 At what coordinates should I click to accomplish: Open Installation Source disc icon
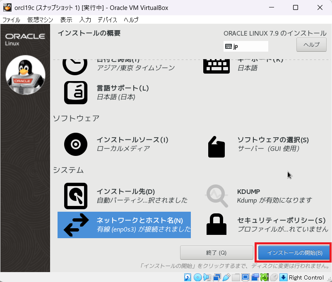(x=76, y=144)
